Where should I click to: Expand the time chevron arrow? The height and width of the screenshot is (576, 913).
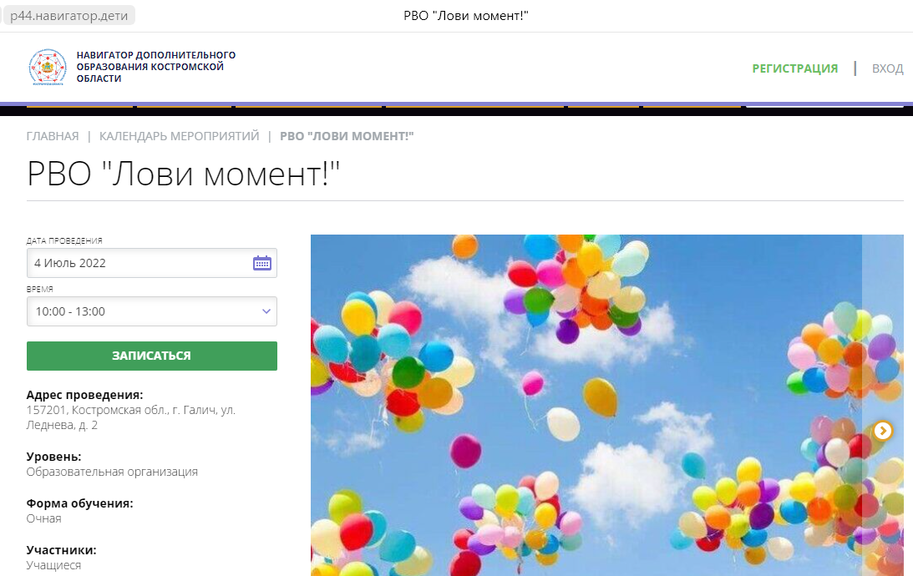point(266,311)
